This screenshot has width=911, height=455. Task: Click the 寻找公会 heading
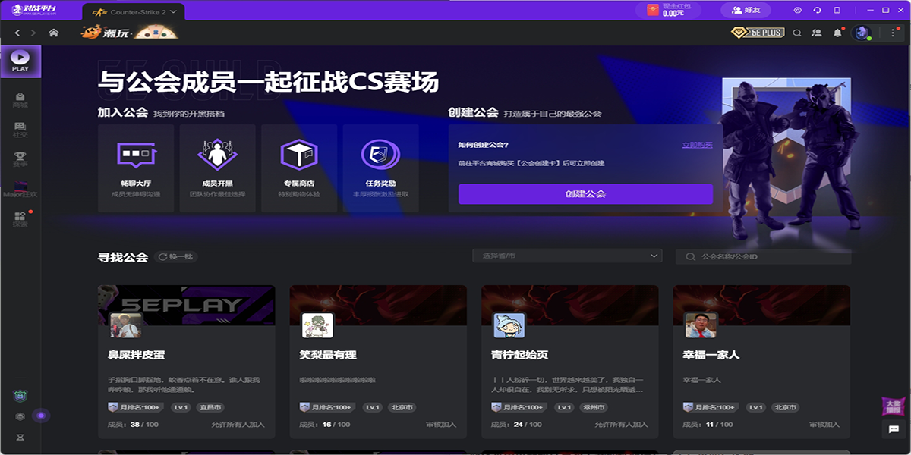point(122,257)
